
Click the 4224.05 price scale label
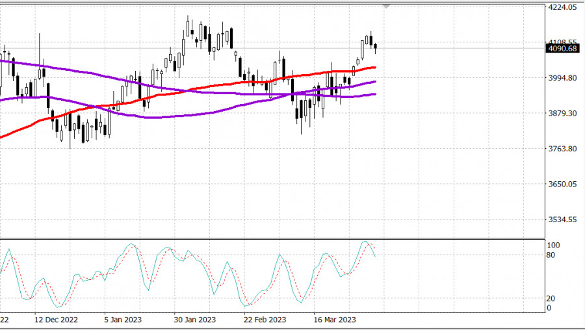point(563,8)
